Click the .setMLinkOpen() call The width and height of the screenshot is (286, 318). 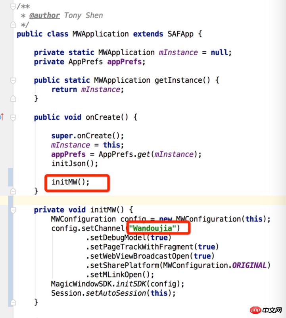coord(120,275)
